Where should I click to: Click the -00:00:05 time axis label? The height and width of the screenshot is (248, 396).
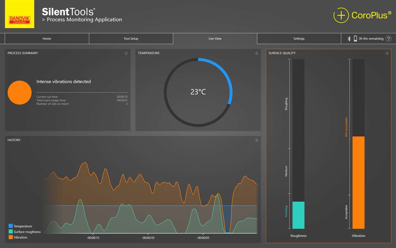point(203,238)
